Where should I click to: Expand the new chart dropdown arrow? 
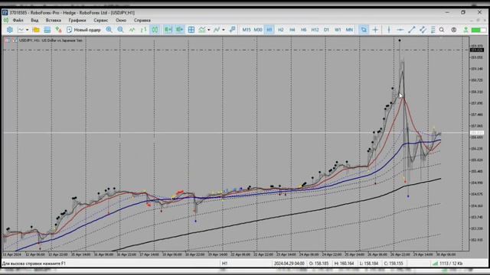(28, 30)
